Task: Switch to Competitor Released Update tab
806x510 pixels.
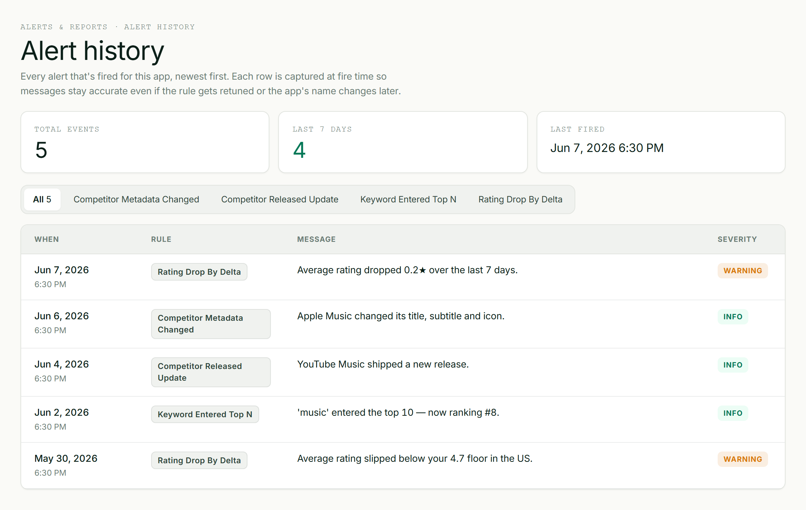Action: click(280, 199)
